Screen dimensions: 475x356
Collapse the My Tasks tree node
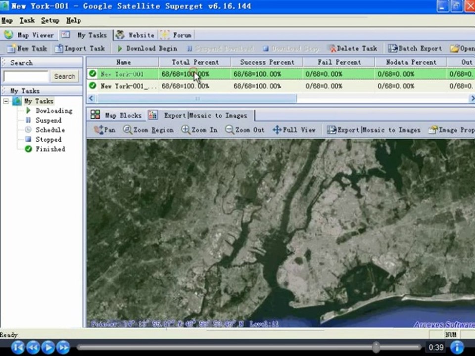click(x=6, y=101)
